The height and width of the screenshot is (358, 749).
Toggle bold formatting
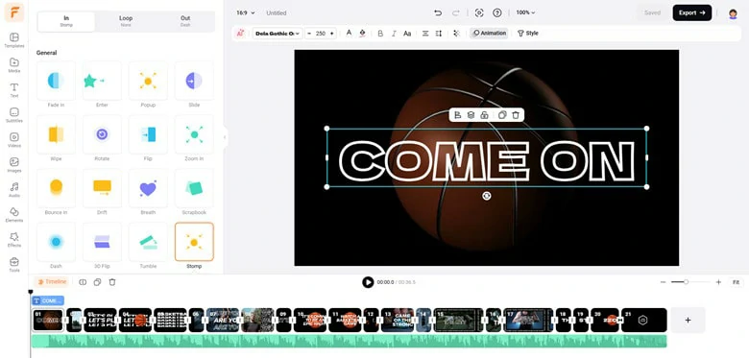(380, 34)
